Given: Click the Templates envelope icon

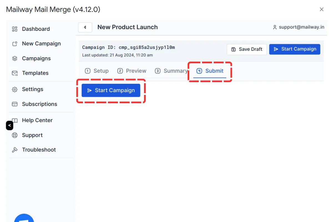Looking at the screenshot, I should [x=15, y=73].
